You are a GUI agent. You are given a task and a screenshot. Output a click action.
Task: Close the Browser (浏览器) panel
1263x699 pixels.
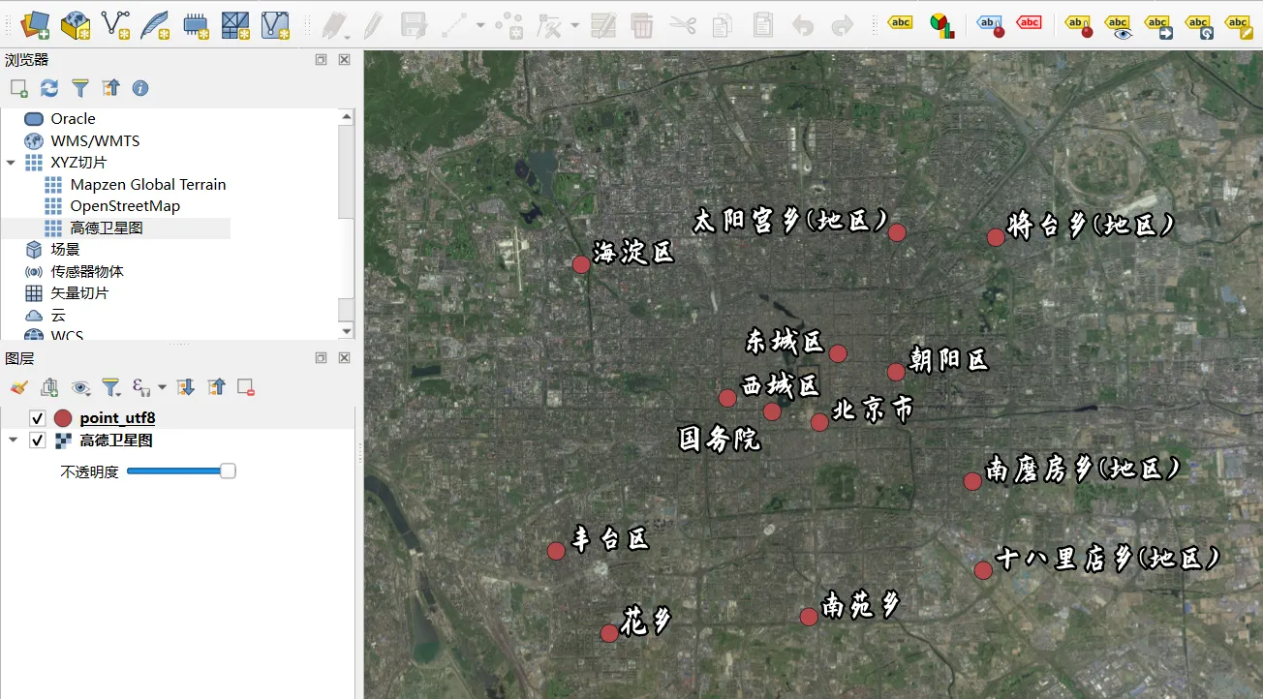(344, 60)
